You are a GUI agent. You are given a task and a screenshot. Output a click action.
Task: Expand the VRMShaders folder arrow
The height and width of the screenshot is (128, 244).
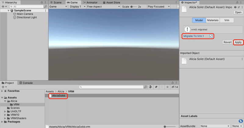tap(5, 118)
